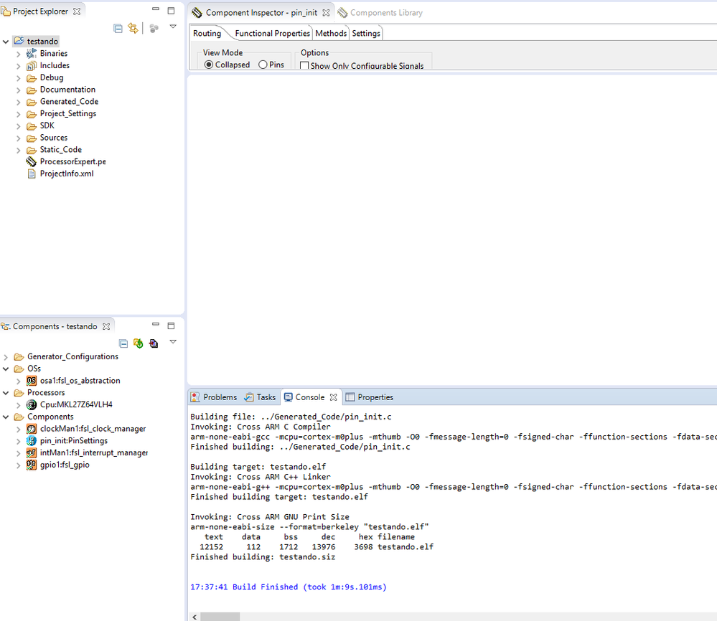Open the Problems tab
Screen dimensions: 717x621
(214, 397)
